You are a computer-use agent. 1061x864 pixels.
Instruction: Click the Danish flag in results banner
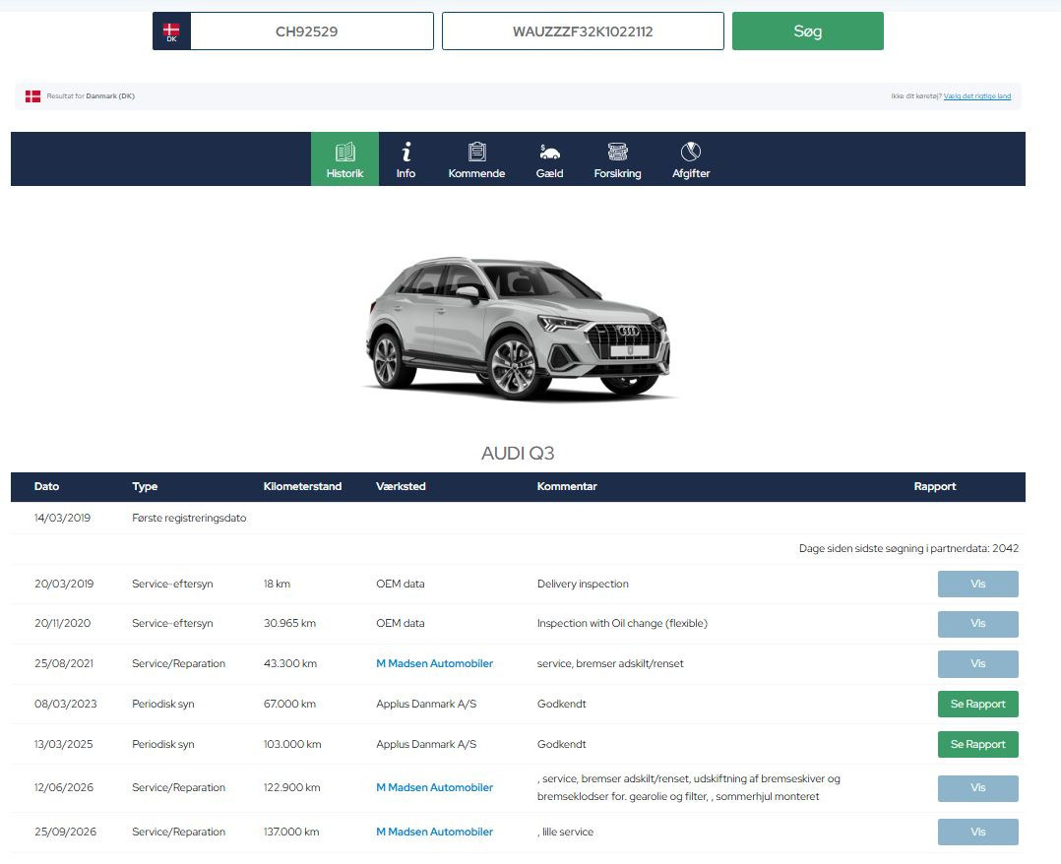[x=32, y=96]
